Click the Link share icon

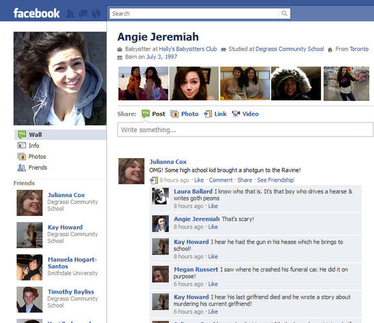point(208,114)
